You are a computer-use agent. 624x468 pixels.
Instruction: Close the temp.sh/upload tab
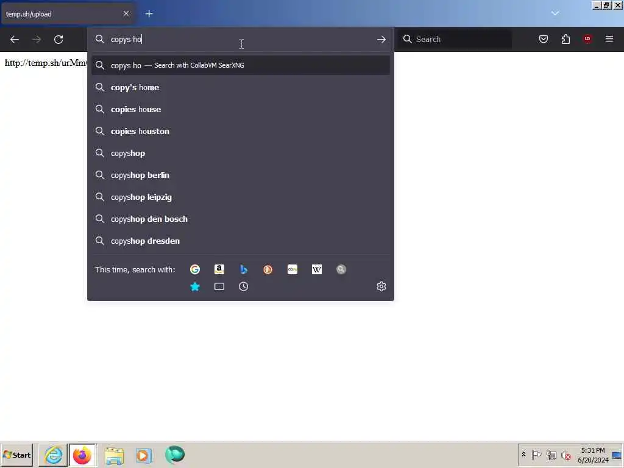point(126,13)
